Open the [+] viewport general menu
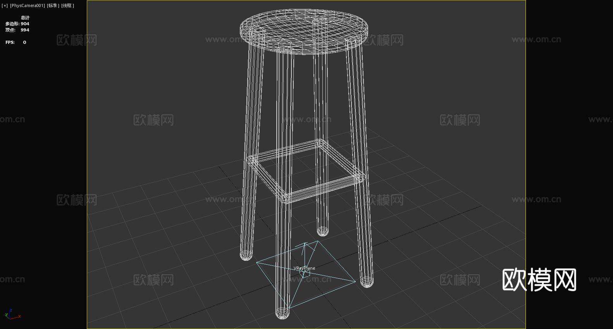Viewport: 613px width, 329px height. pos(5,5)
